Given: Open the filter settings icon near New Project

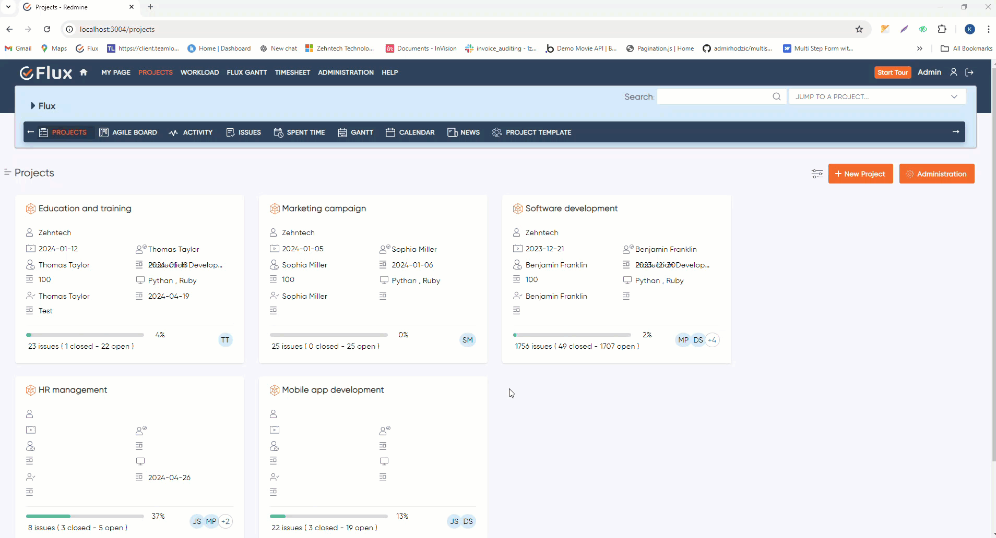Looking at the screenshot, I should click(x=817, y=174).
